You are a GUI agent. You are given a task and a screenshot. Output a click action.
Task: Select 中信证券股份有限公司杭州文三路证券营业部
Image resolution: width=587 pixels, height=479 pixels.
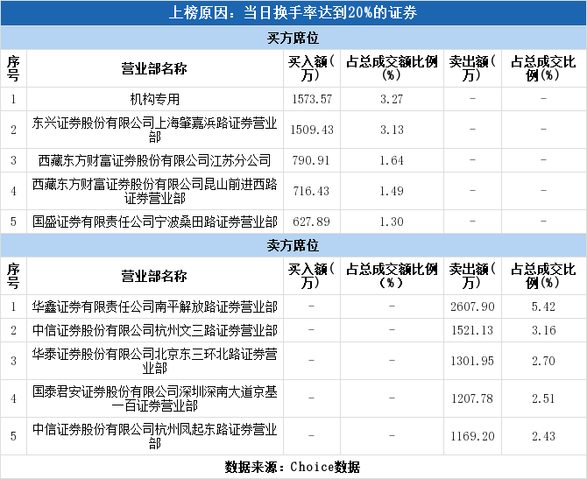point(154,330)
